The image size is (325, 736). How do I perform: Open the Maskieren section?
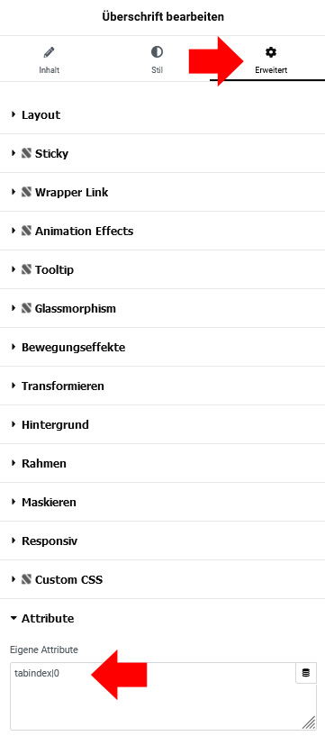click(162, 503)
